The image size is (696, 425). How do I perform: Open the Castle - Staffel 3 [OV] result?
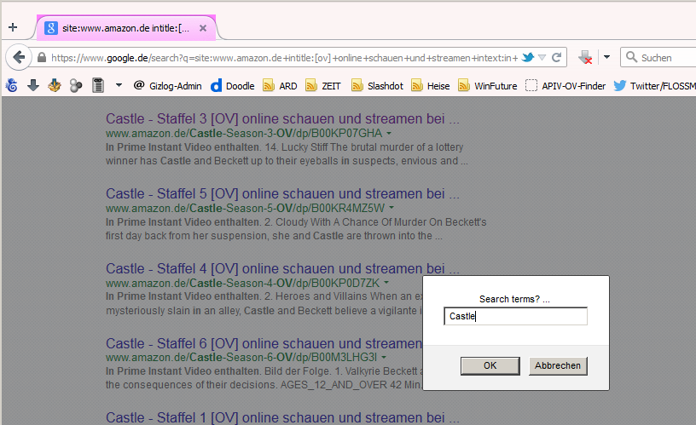[282, 118]
